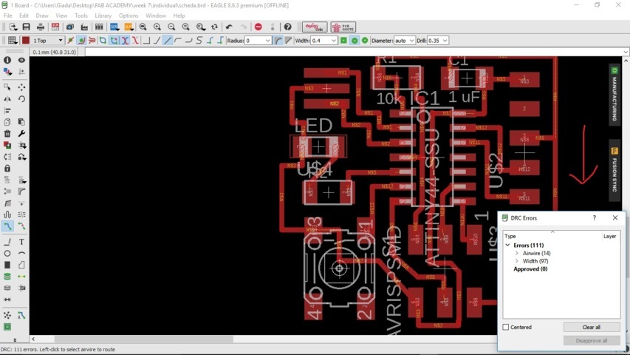The width and height of the screenshot is (630, 355).
Task: Open the Help question mark icon
Action: click(x=288, y=27)
